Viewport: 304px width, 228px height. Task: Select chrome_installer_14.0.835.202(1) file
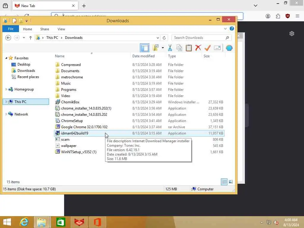click(86, 108)
